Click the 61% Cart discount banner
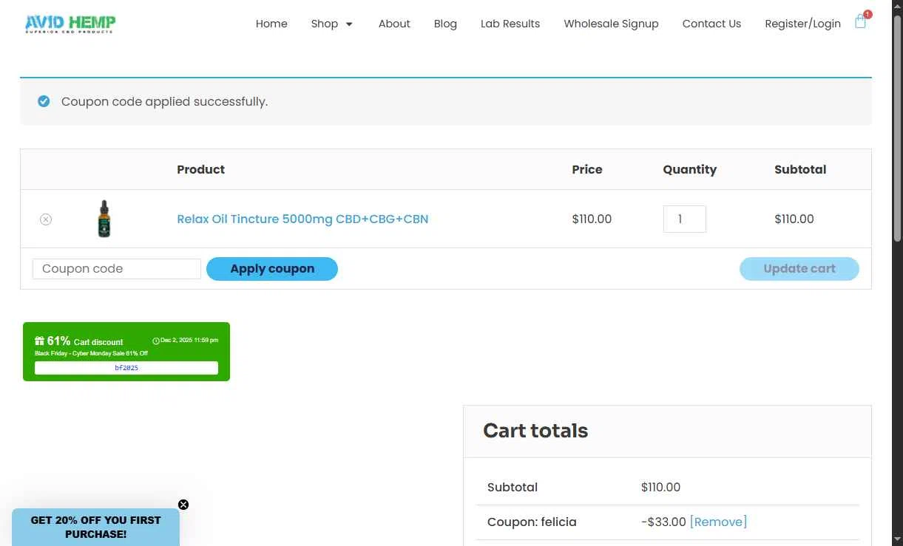The width and height of the screenshot is (903, 546). 126,352
